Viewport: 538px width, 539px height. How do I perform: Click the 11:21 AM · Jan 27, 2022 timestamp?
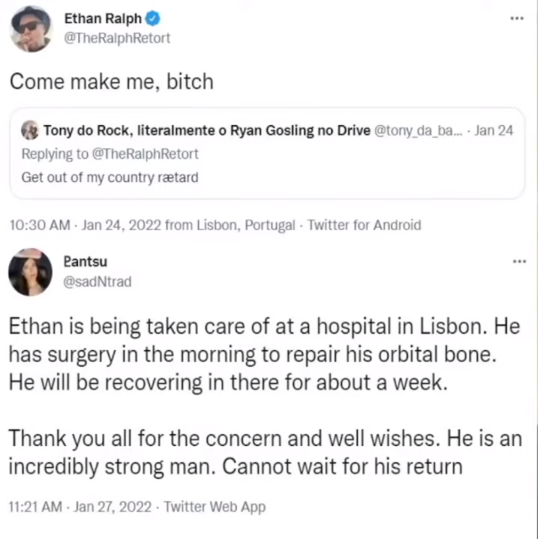pyautogui.click(x=80, y=507)
